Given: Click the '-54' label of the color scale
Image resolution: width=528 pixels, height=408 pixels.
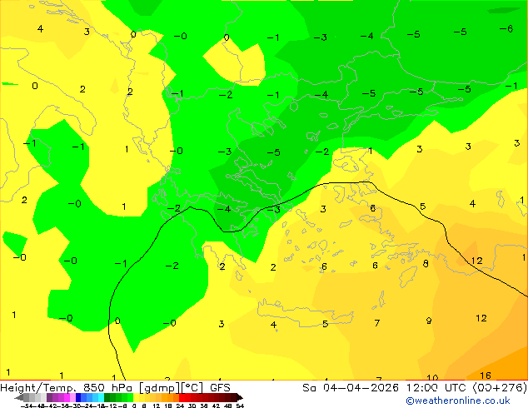Looking at the screenshot, I should 27,406.
